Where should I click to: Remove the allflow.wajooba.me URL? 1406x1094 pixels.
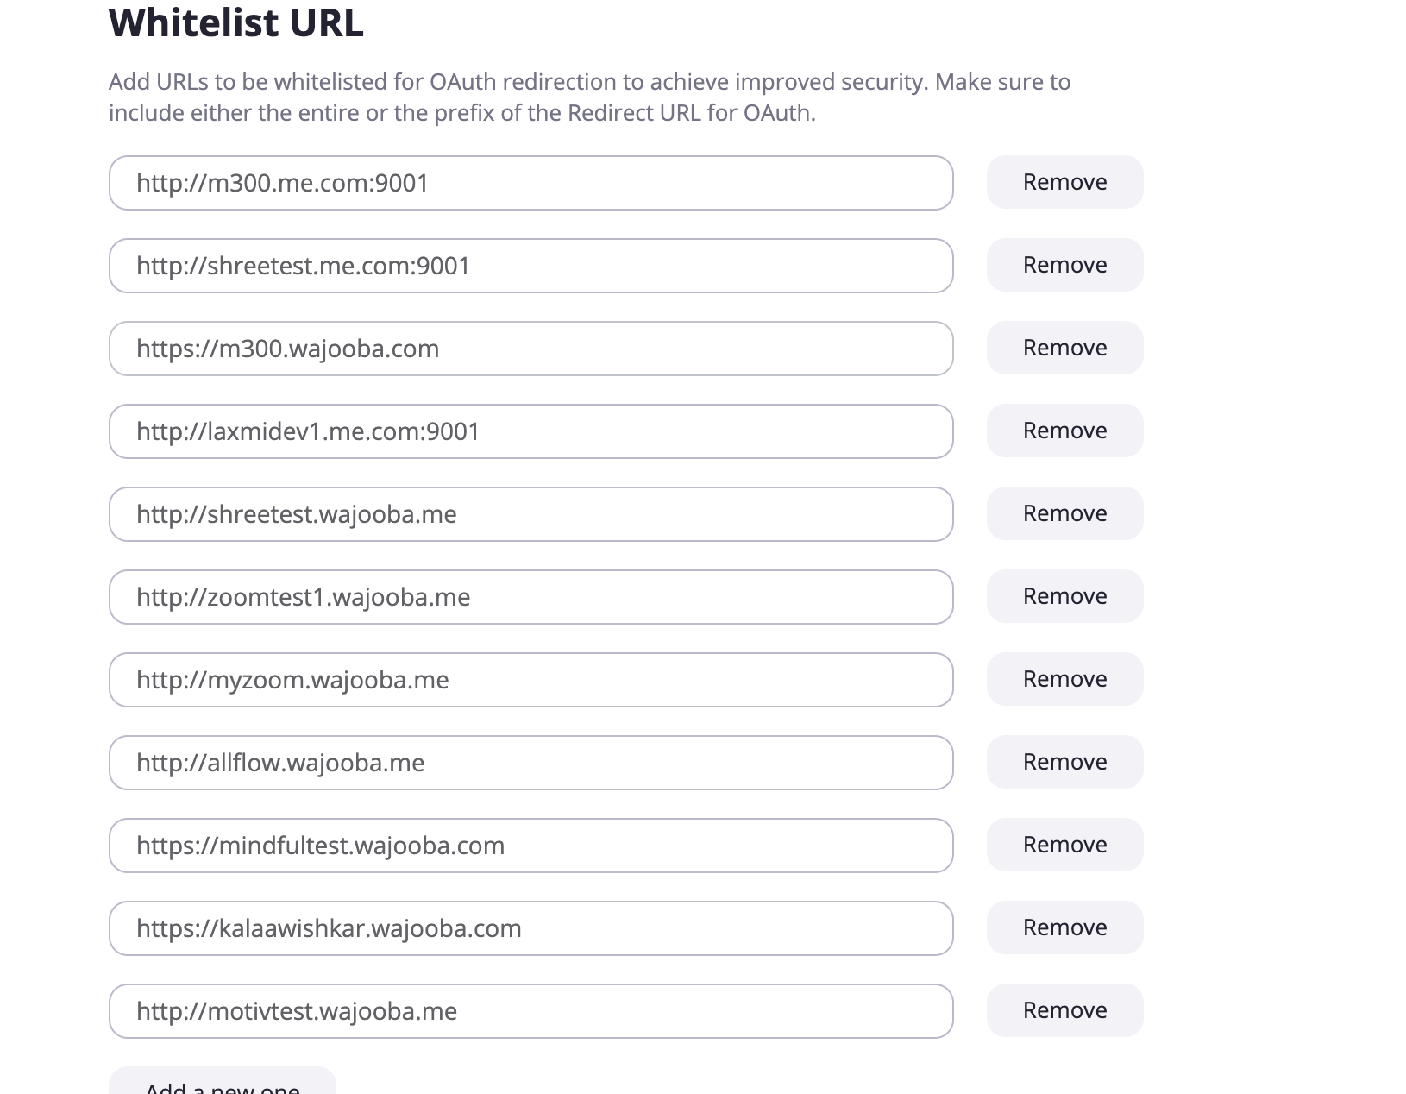pyautogui.click(x=1064, y=762)
